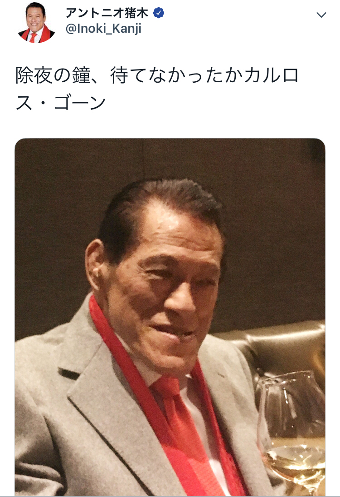Click the blue verified badge
Viewport: 340px width, 497px height.
(x=159, y=13)
